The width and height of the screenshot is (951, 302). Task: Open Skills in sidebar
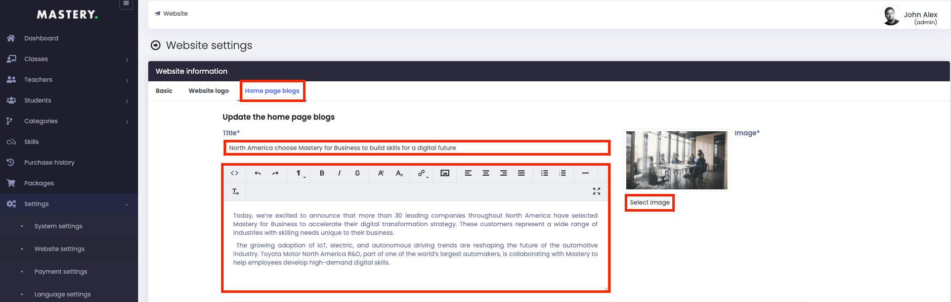pyautogui.click(x=69, y=142)
